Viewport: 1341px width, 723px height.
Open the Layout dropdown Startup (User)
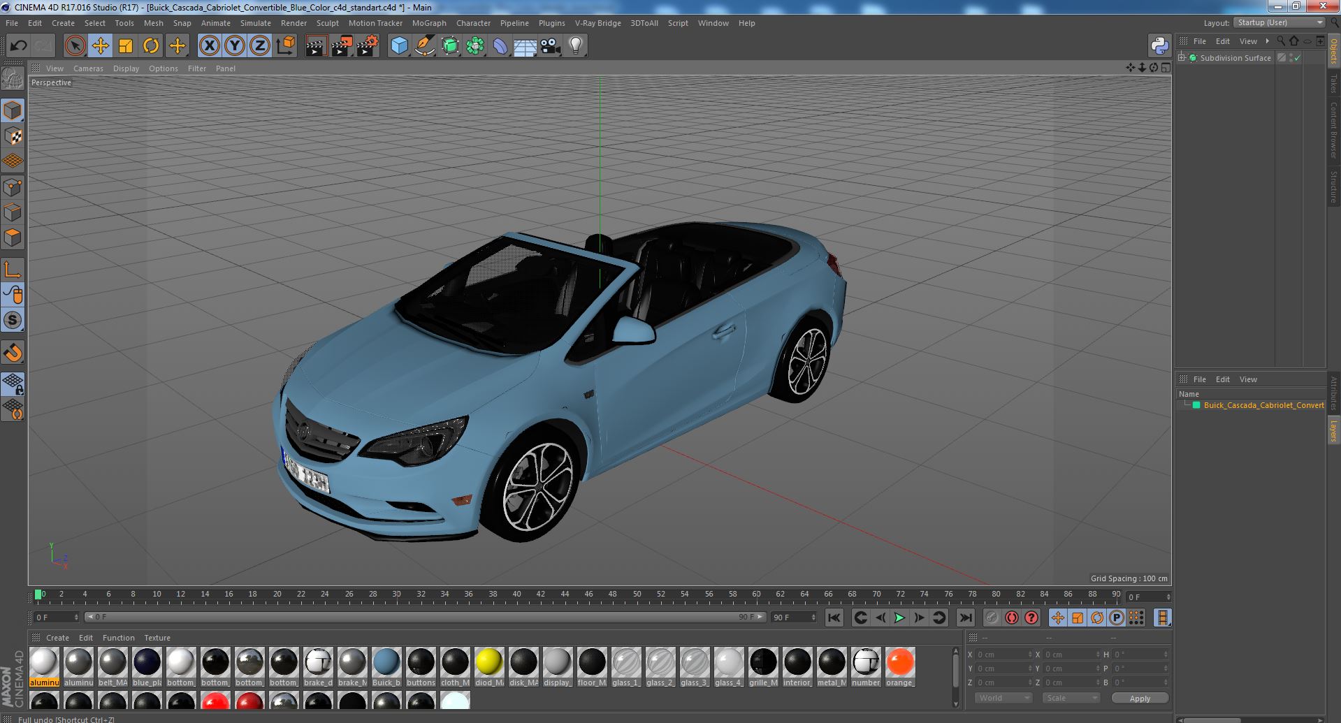pyautogui.click(x=1279, y=23)
